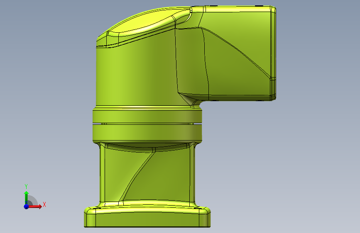The height and width of the screenshot is (233, 360).
Task: Select the rectangular base flange of the green model
Action: click(x=147, y=217)
